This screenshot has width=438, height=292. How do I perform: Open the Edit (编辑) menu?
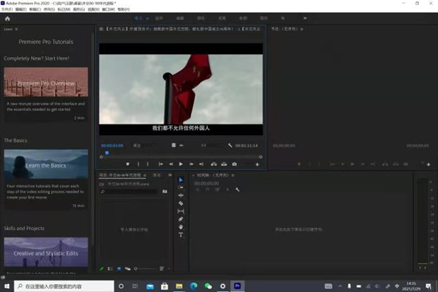click(21, 9)
